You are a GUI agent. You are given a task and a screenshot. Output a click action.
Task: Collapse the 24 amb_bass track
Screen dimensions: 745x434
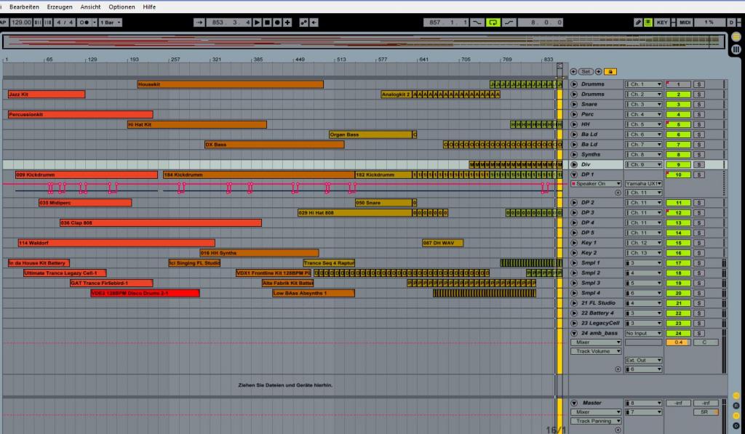pos(574,334)
